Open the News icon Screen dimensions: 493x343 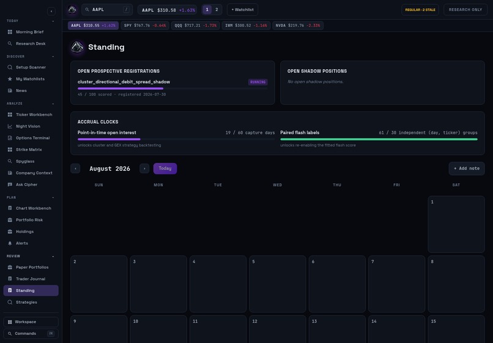tap(10, 91)
